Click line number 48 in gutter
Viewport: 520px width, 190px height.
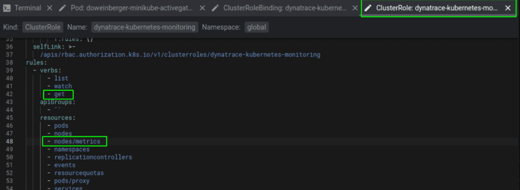click(9, 141)
